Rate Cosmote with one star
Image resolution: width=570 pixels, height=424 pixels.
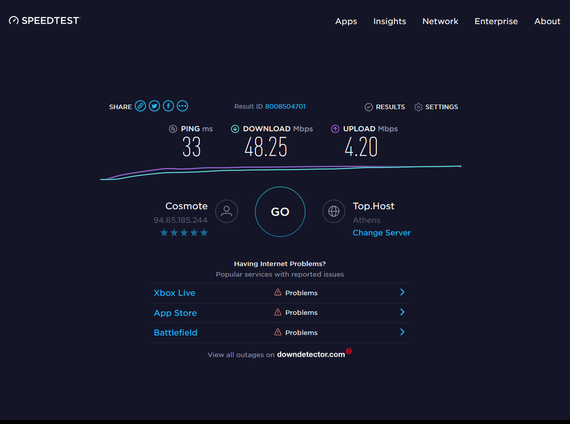point(165,232)
